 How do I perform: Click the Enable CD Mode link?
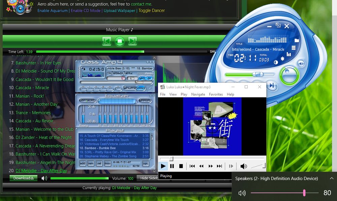click(86, 10)
